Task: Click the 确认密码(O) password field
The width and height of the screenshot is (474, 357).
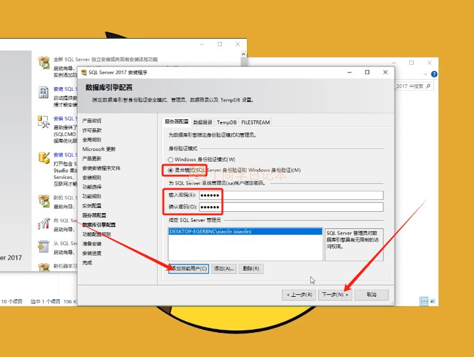Action: pyautogui.click(x=291, y=207)
